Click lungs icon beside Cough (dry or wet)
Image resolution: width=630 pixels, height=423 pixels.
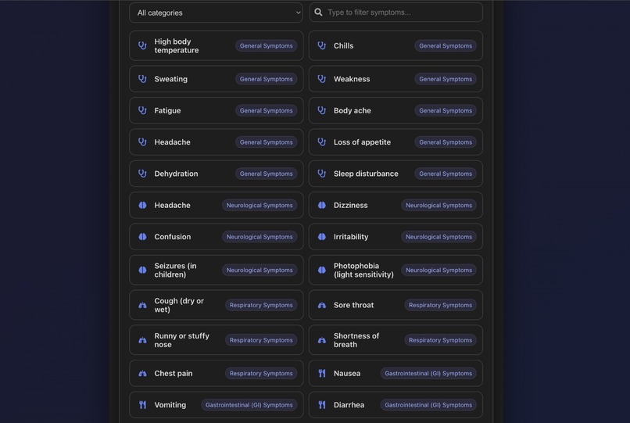click(142, 305)
